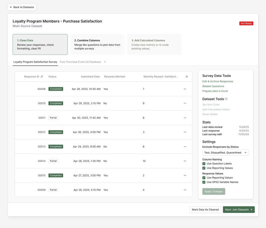Open Edit & Archive Responses link

tap(218, 81)
